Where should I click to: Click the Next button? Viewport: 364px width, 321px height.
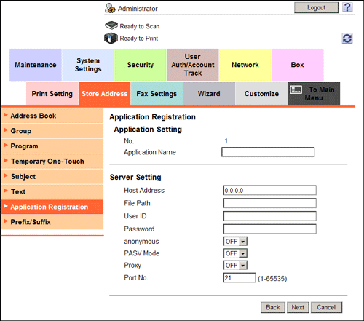tap(298, 307)
